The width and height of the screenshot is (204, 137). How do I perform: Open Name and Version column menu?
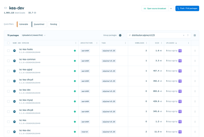pyautogui.click(x=76, y=43)
